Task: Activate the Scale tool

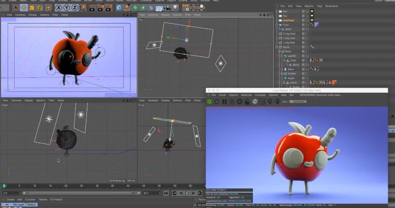Action: point(32,8)
